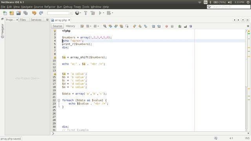This screenshot has height=141, width=251.
Task: Click the Open Project toolbar icon
Action: tap(18, 13)
